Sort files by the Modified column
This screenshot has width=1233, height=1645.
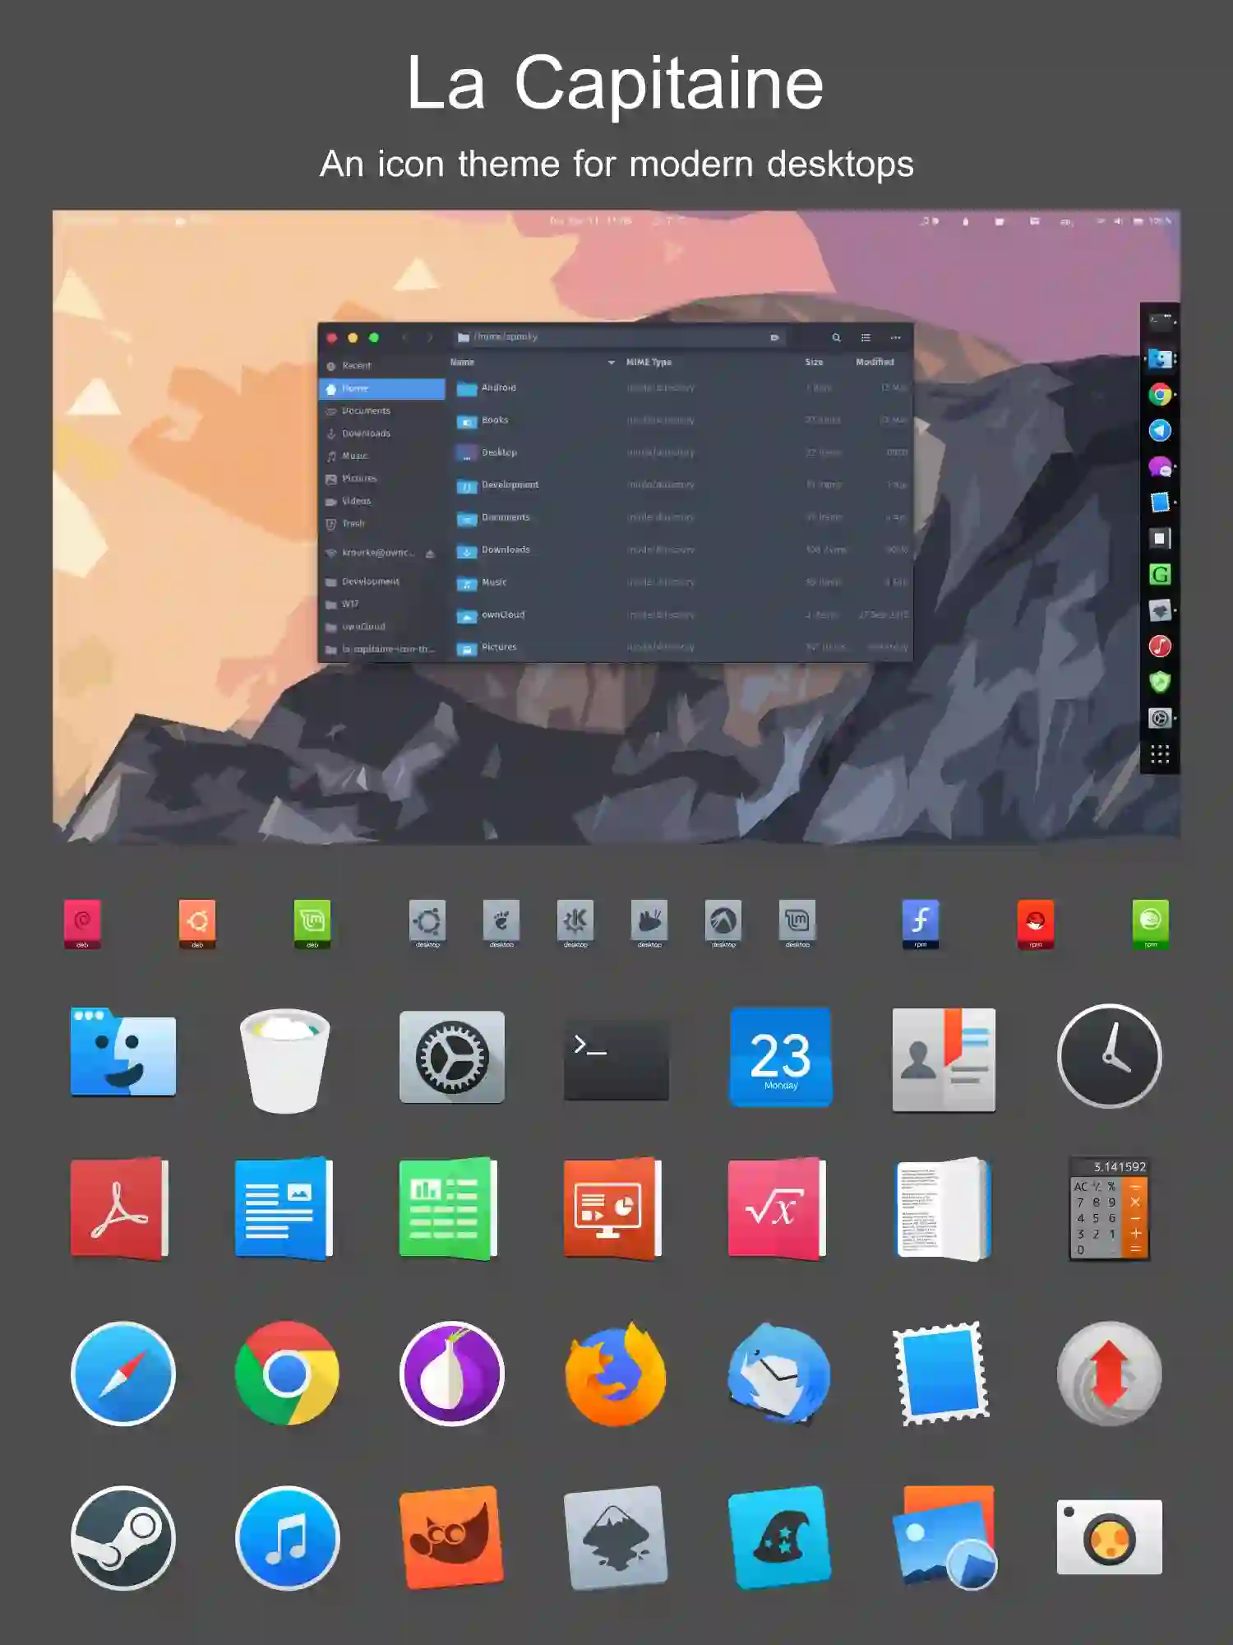[x=875, y=362]
